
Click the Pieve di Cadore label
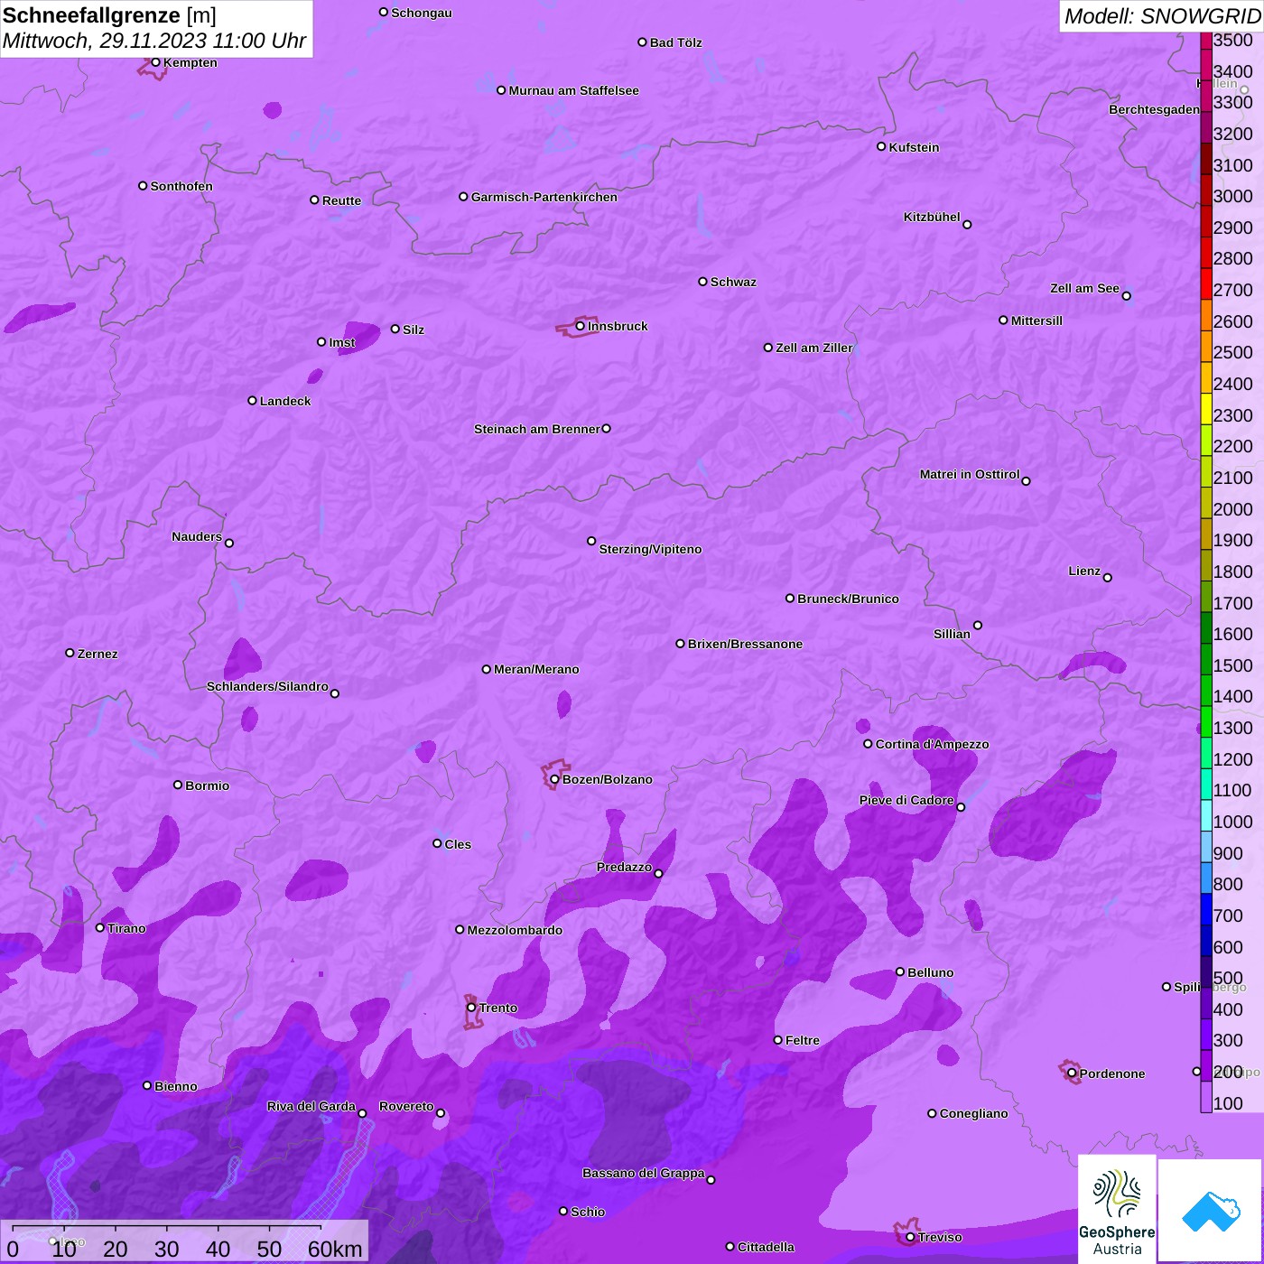[906, 800]
